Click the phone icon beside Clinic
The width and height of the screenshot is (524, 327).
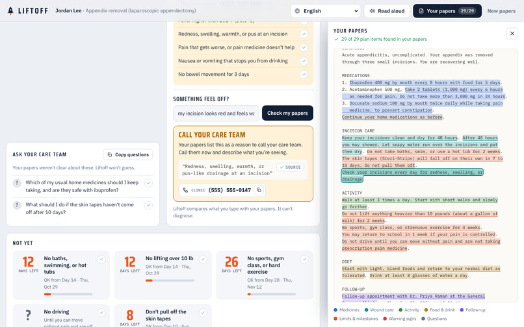[x=185, y=190]
